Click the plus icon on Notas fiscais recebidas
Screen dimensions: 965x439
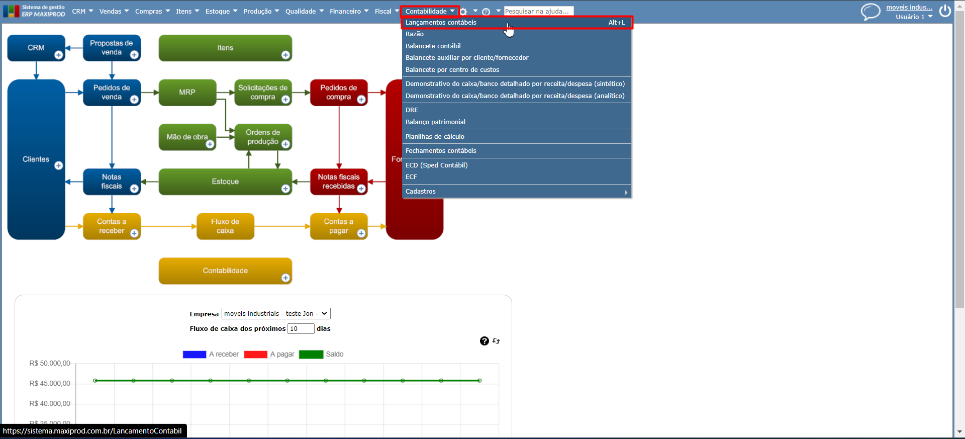pos(361,189)
